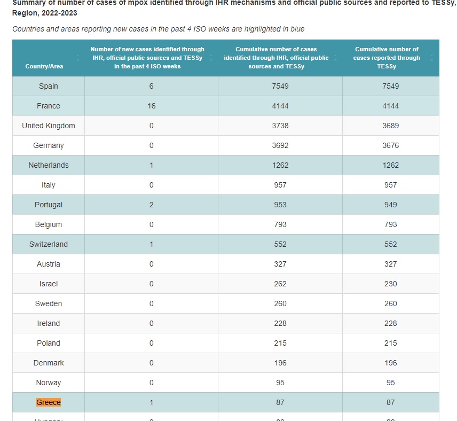Screen dimensions: 457x421
Task: Click France's new cases value 16
Action: [x=152, y=106]
